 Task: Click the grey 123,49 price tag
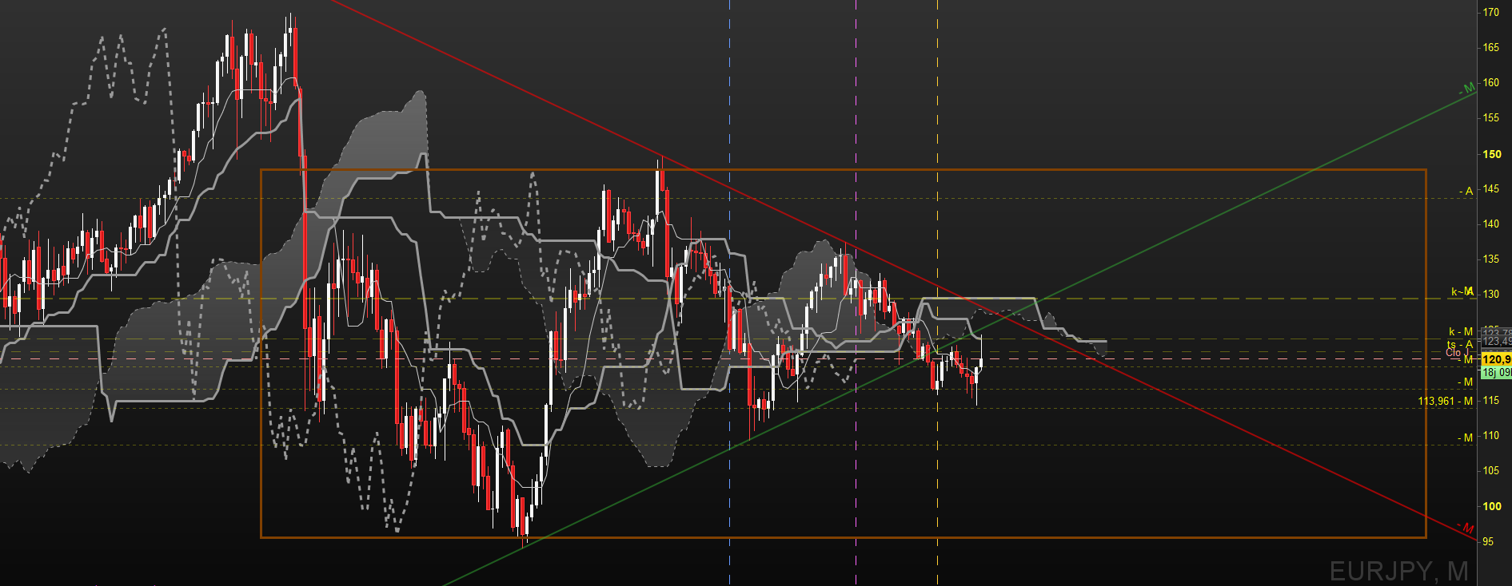click(x=1496, y=341)
